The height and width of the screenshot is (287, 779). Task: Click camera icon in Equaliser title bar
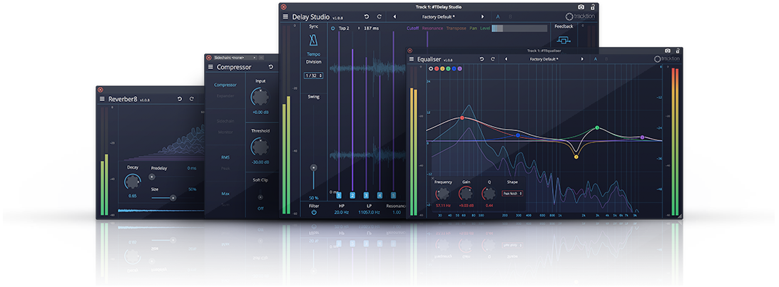click(667, 51)
